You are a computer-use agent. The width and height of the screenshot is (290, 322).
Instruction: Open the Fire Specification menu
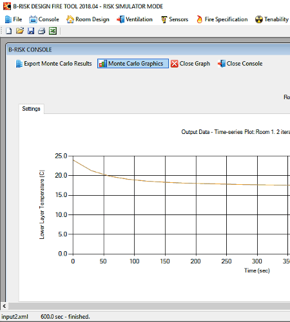click(x=222, y=19)
